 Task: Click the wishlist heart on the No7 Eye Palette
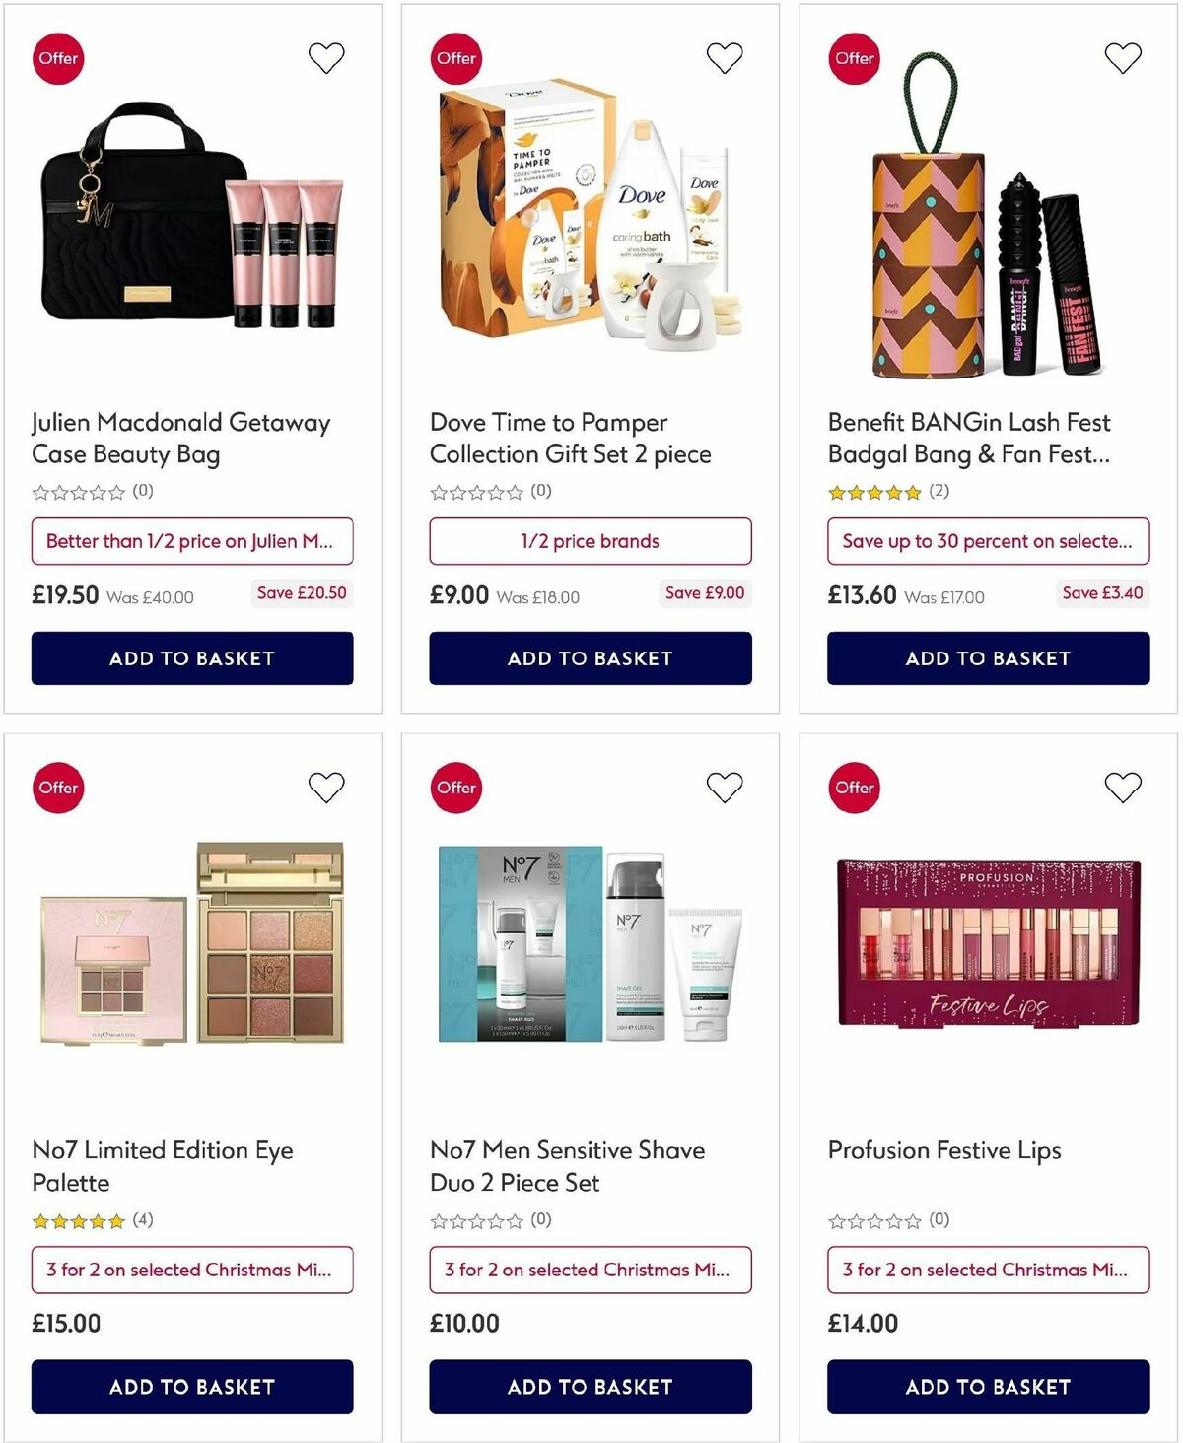pos(326,787)
